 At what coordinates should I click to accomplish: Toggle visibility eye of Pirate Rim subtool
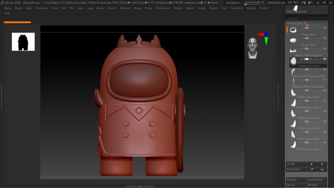point(325,28)
